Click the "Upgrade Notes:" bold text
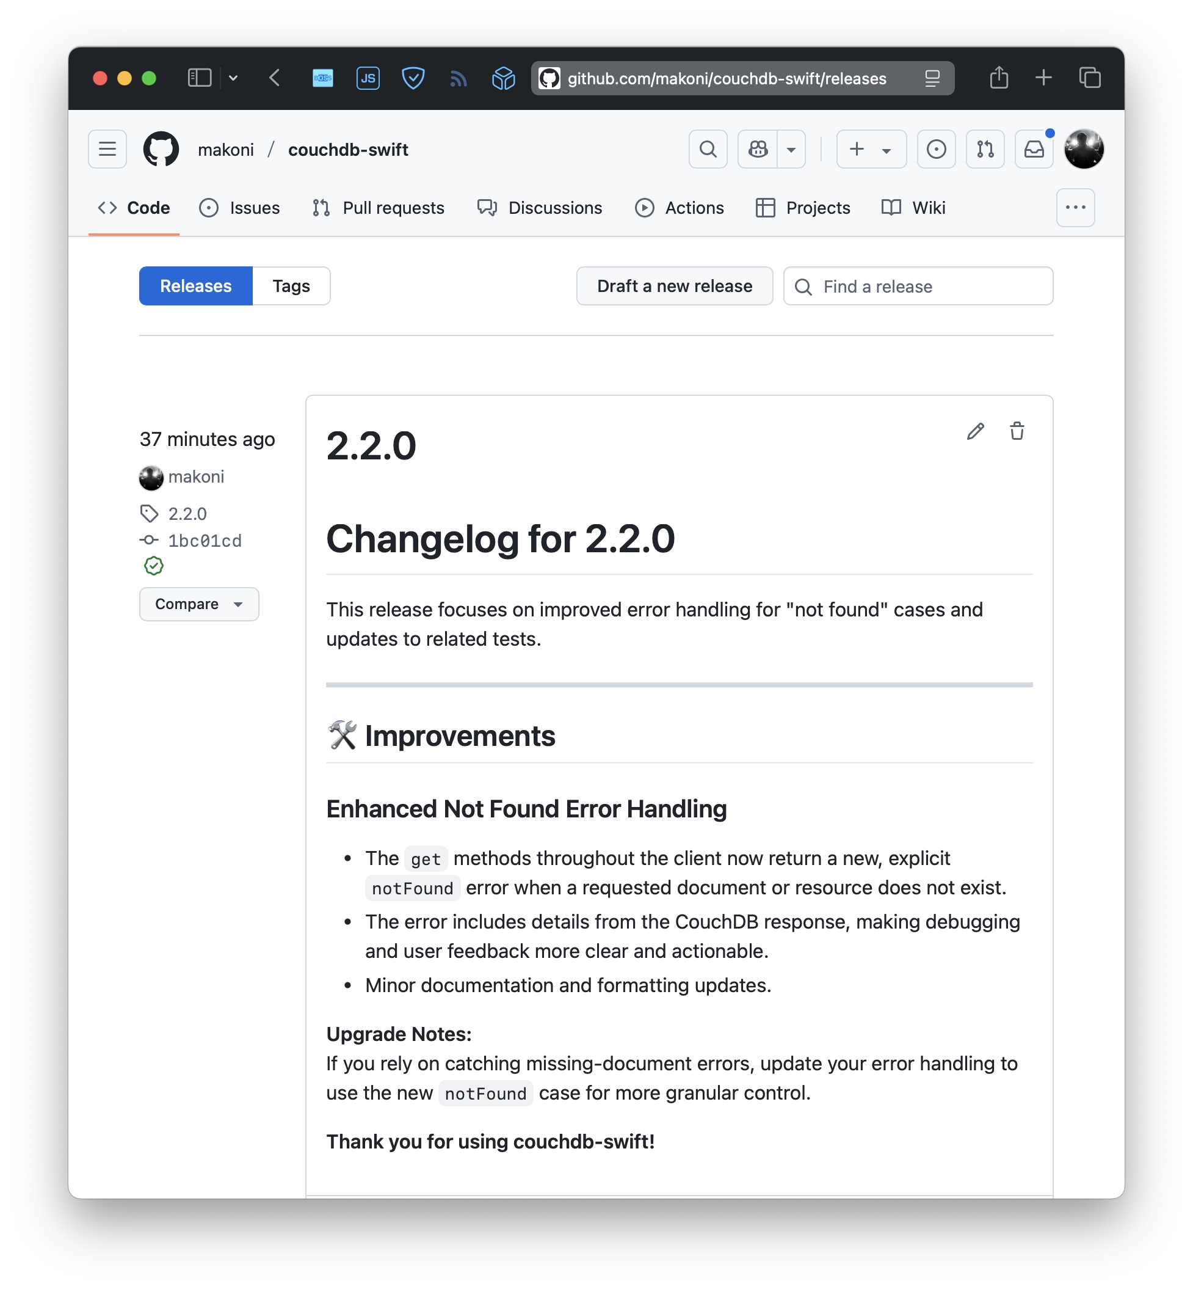 tap(399, 1034)
